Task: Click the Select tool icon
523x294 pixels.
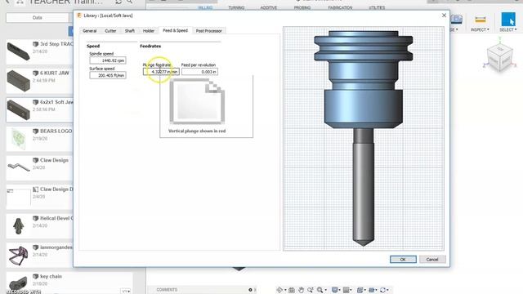Action: [x=508, y=19]
